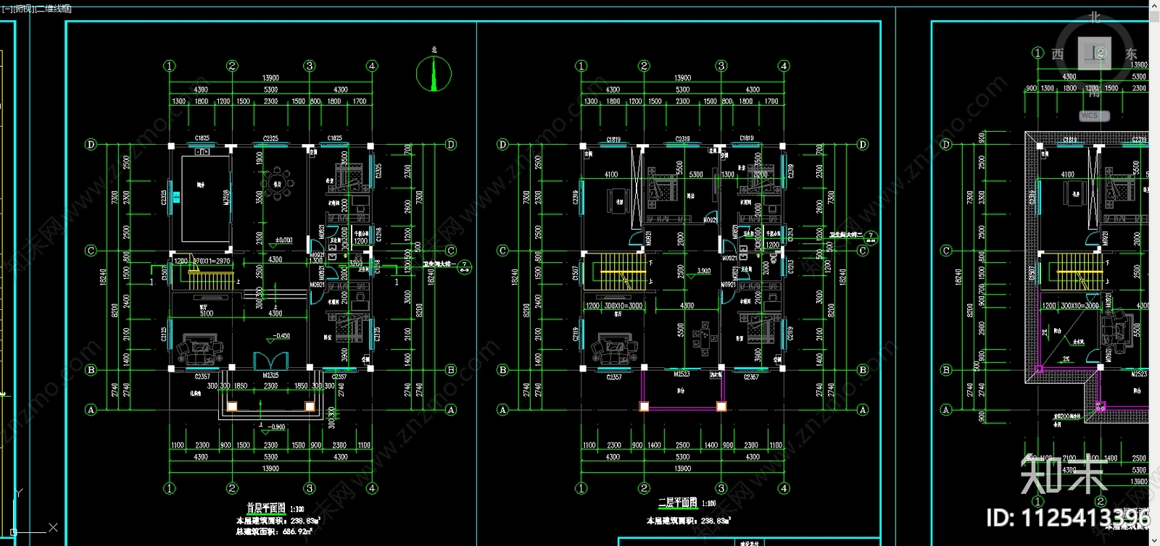Select the 二层平面图 drawing title

pos(678,503)
